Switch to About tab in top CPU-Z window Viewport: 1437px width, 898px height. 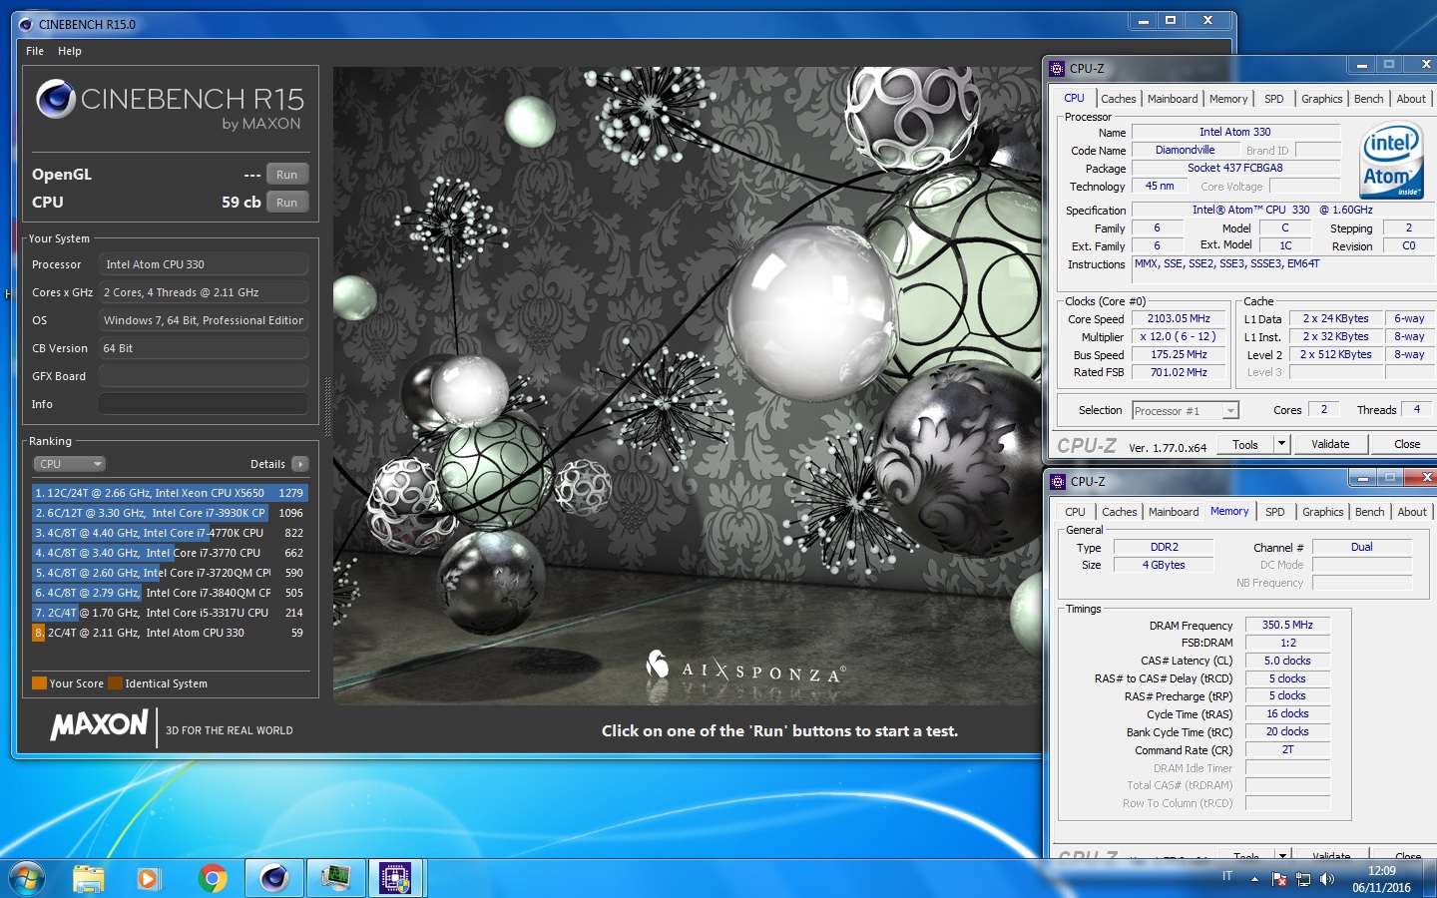point(1411,99)
